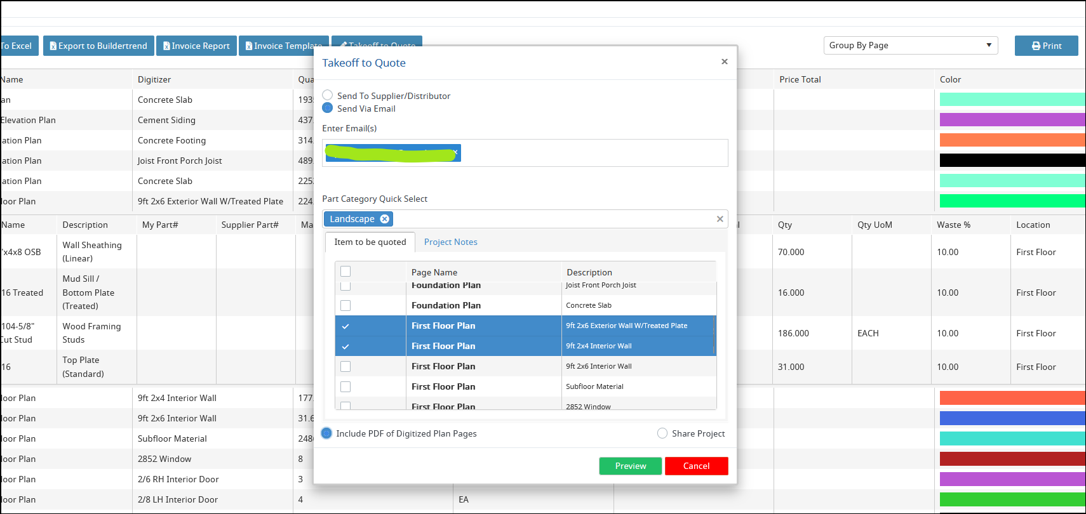The width and height of the screenshot is (1086, 514).
Task: Toggle Include PDF of Digitized Plan Pages
Action: (x=326, y=433)
